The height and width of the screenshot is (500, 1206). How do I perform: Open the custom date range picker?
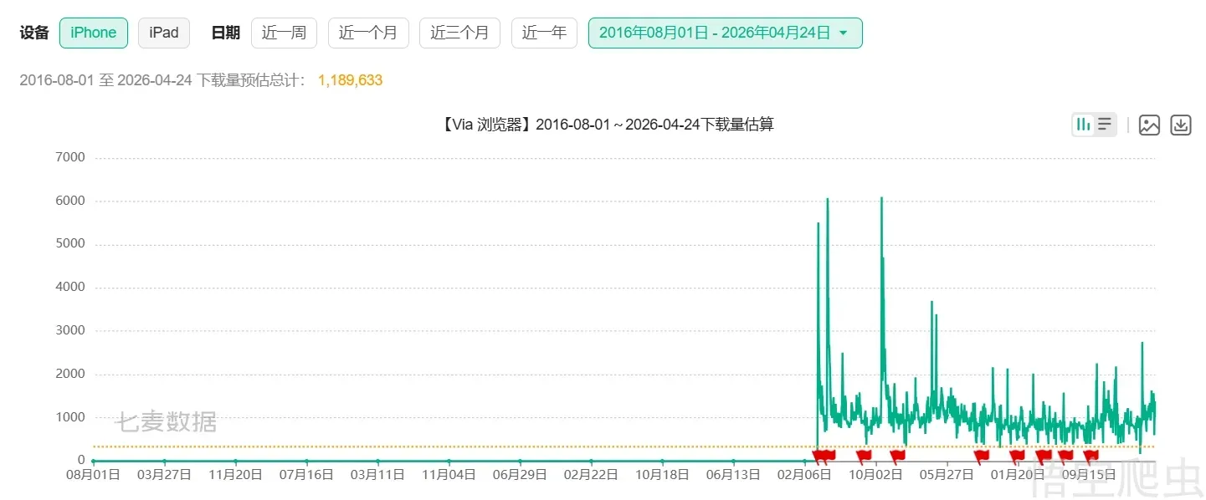725,33
